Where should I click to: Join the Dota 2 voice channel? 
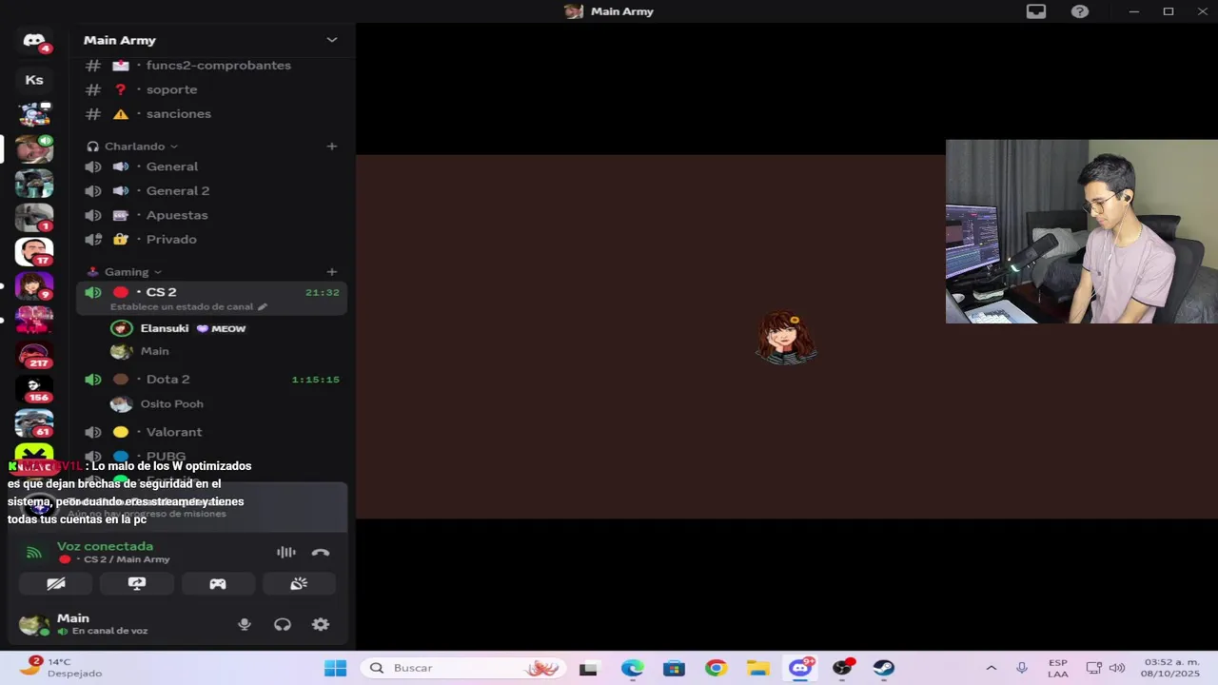coord(211,380)
